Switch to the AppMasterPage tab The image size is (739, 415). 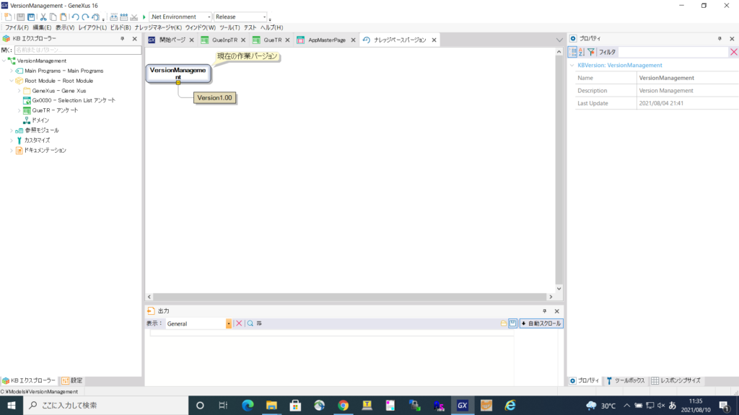click(x=327, y=40)
